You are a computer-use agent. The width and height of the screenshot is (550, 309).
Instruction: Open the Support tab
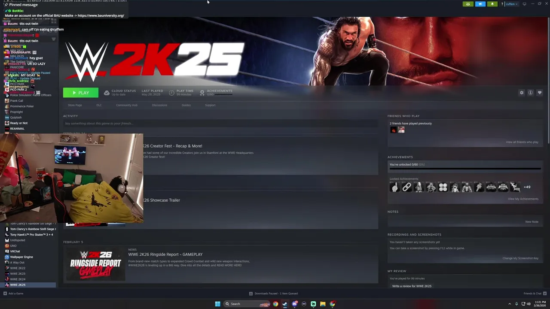click(210, 105)
